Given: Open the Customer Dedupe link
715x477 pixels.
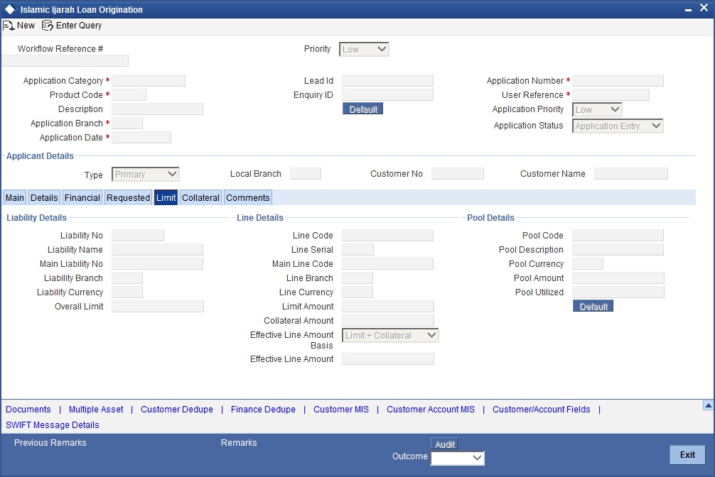Looking at the screenshot, I should tap(177, 409).
